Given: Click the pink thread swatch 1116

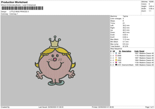Looking at the screenshot, I should click(116, 56).
